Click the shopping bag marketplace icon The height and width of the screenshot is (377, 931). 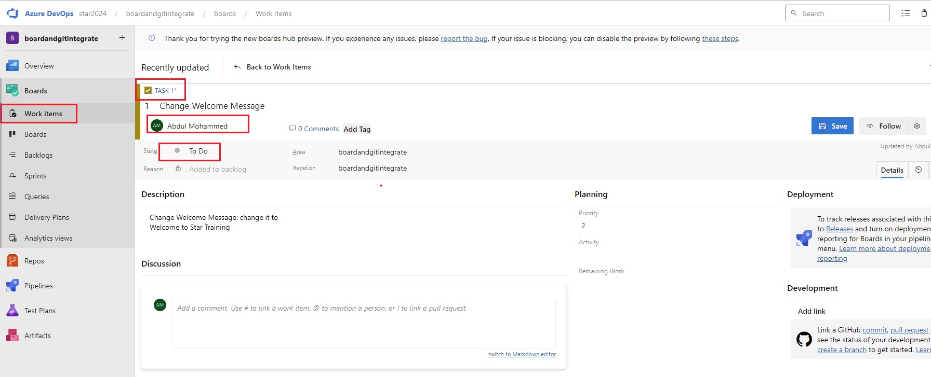pyautogui.click(x=924, y=13)
